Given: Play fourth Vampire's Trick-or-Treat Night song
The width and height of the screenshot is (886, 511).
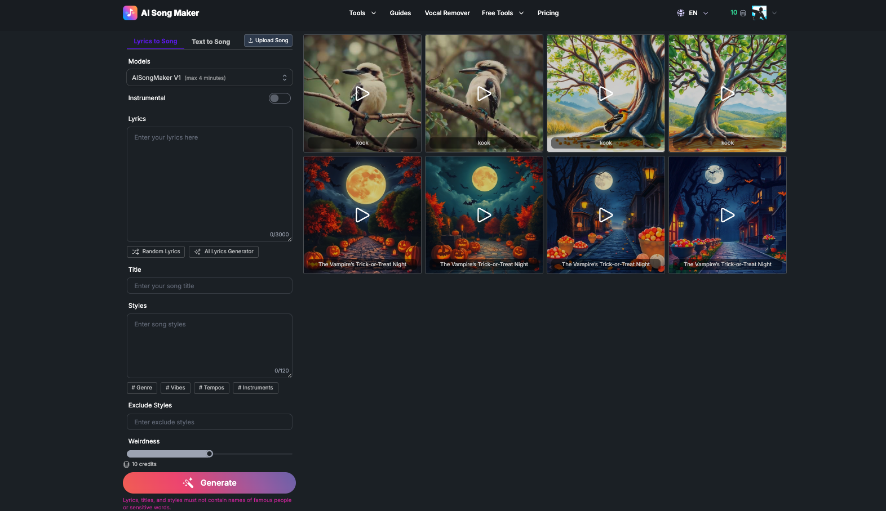Looking at the screenshot, I should point(728,215).
